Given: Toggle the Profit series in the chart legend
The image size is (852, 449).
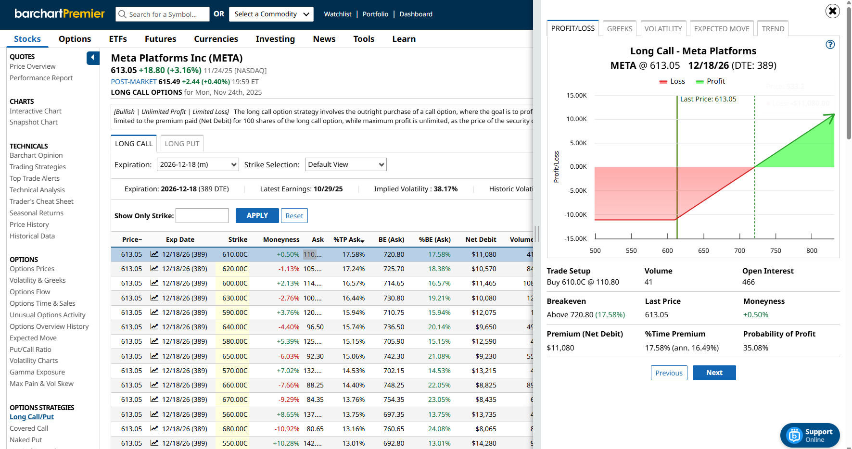Looking at the screenshot, I should [710, 81].
